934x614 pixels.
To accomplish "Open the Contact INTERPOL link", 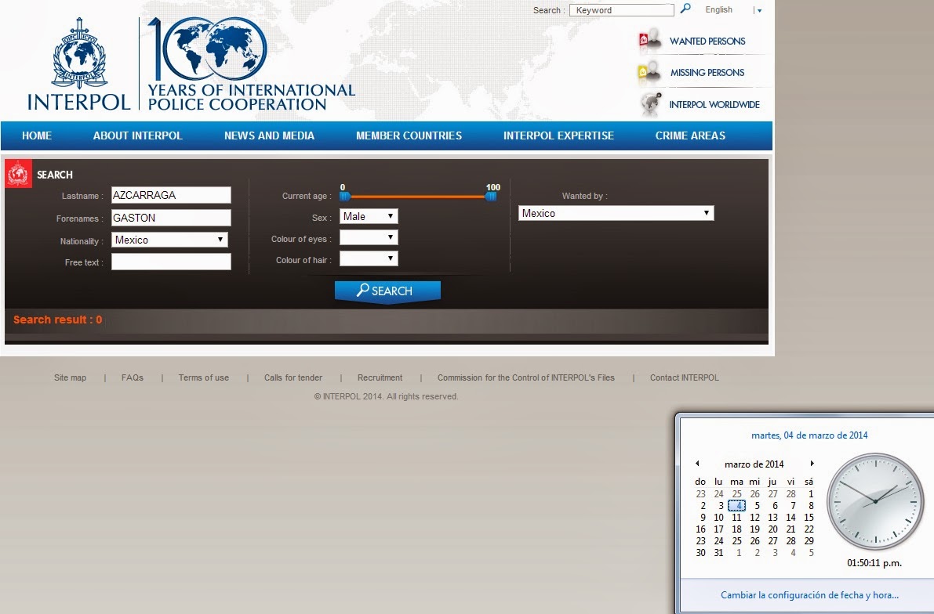I will (685, 377).
